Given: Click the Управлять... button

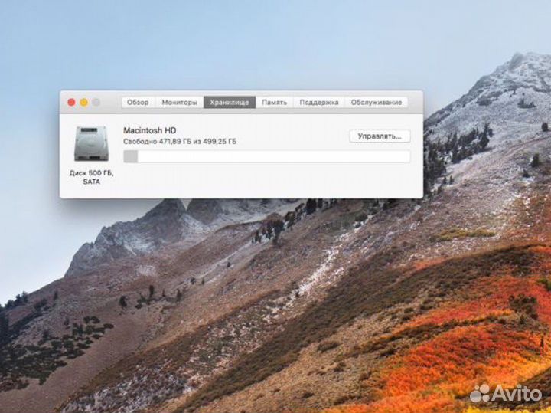Looking at the screenshot, I should (380, 136).
